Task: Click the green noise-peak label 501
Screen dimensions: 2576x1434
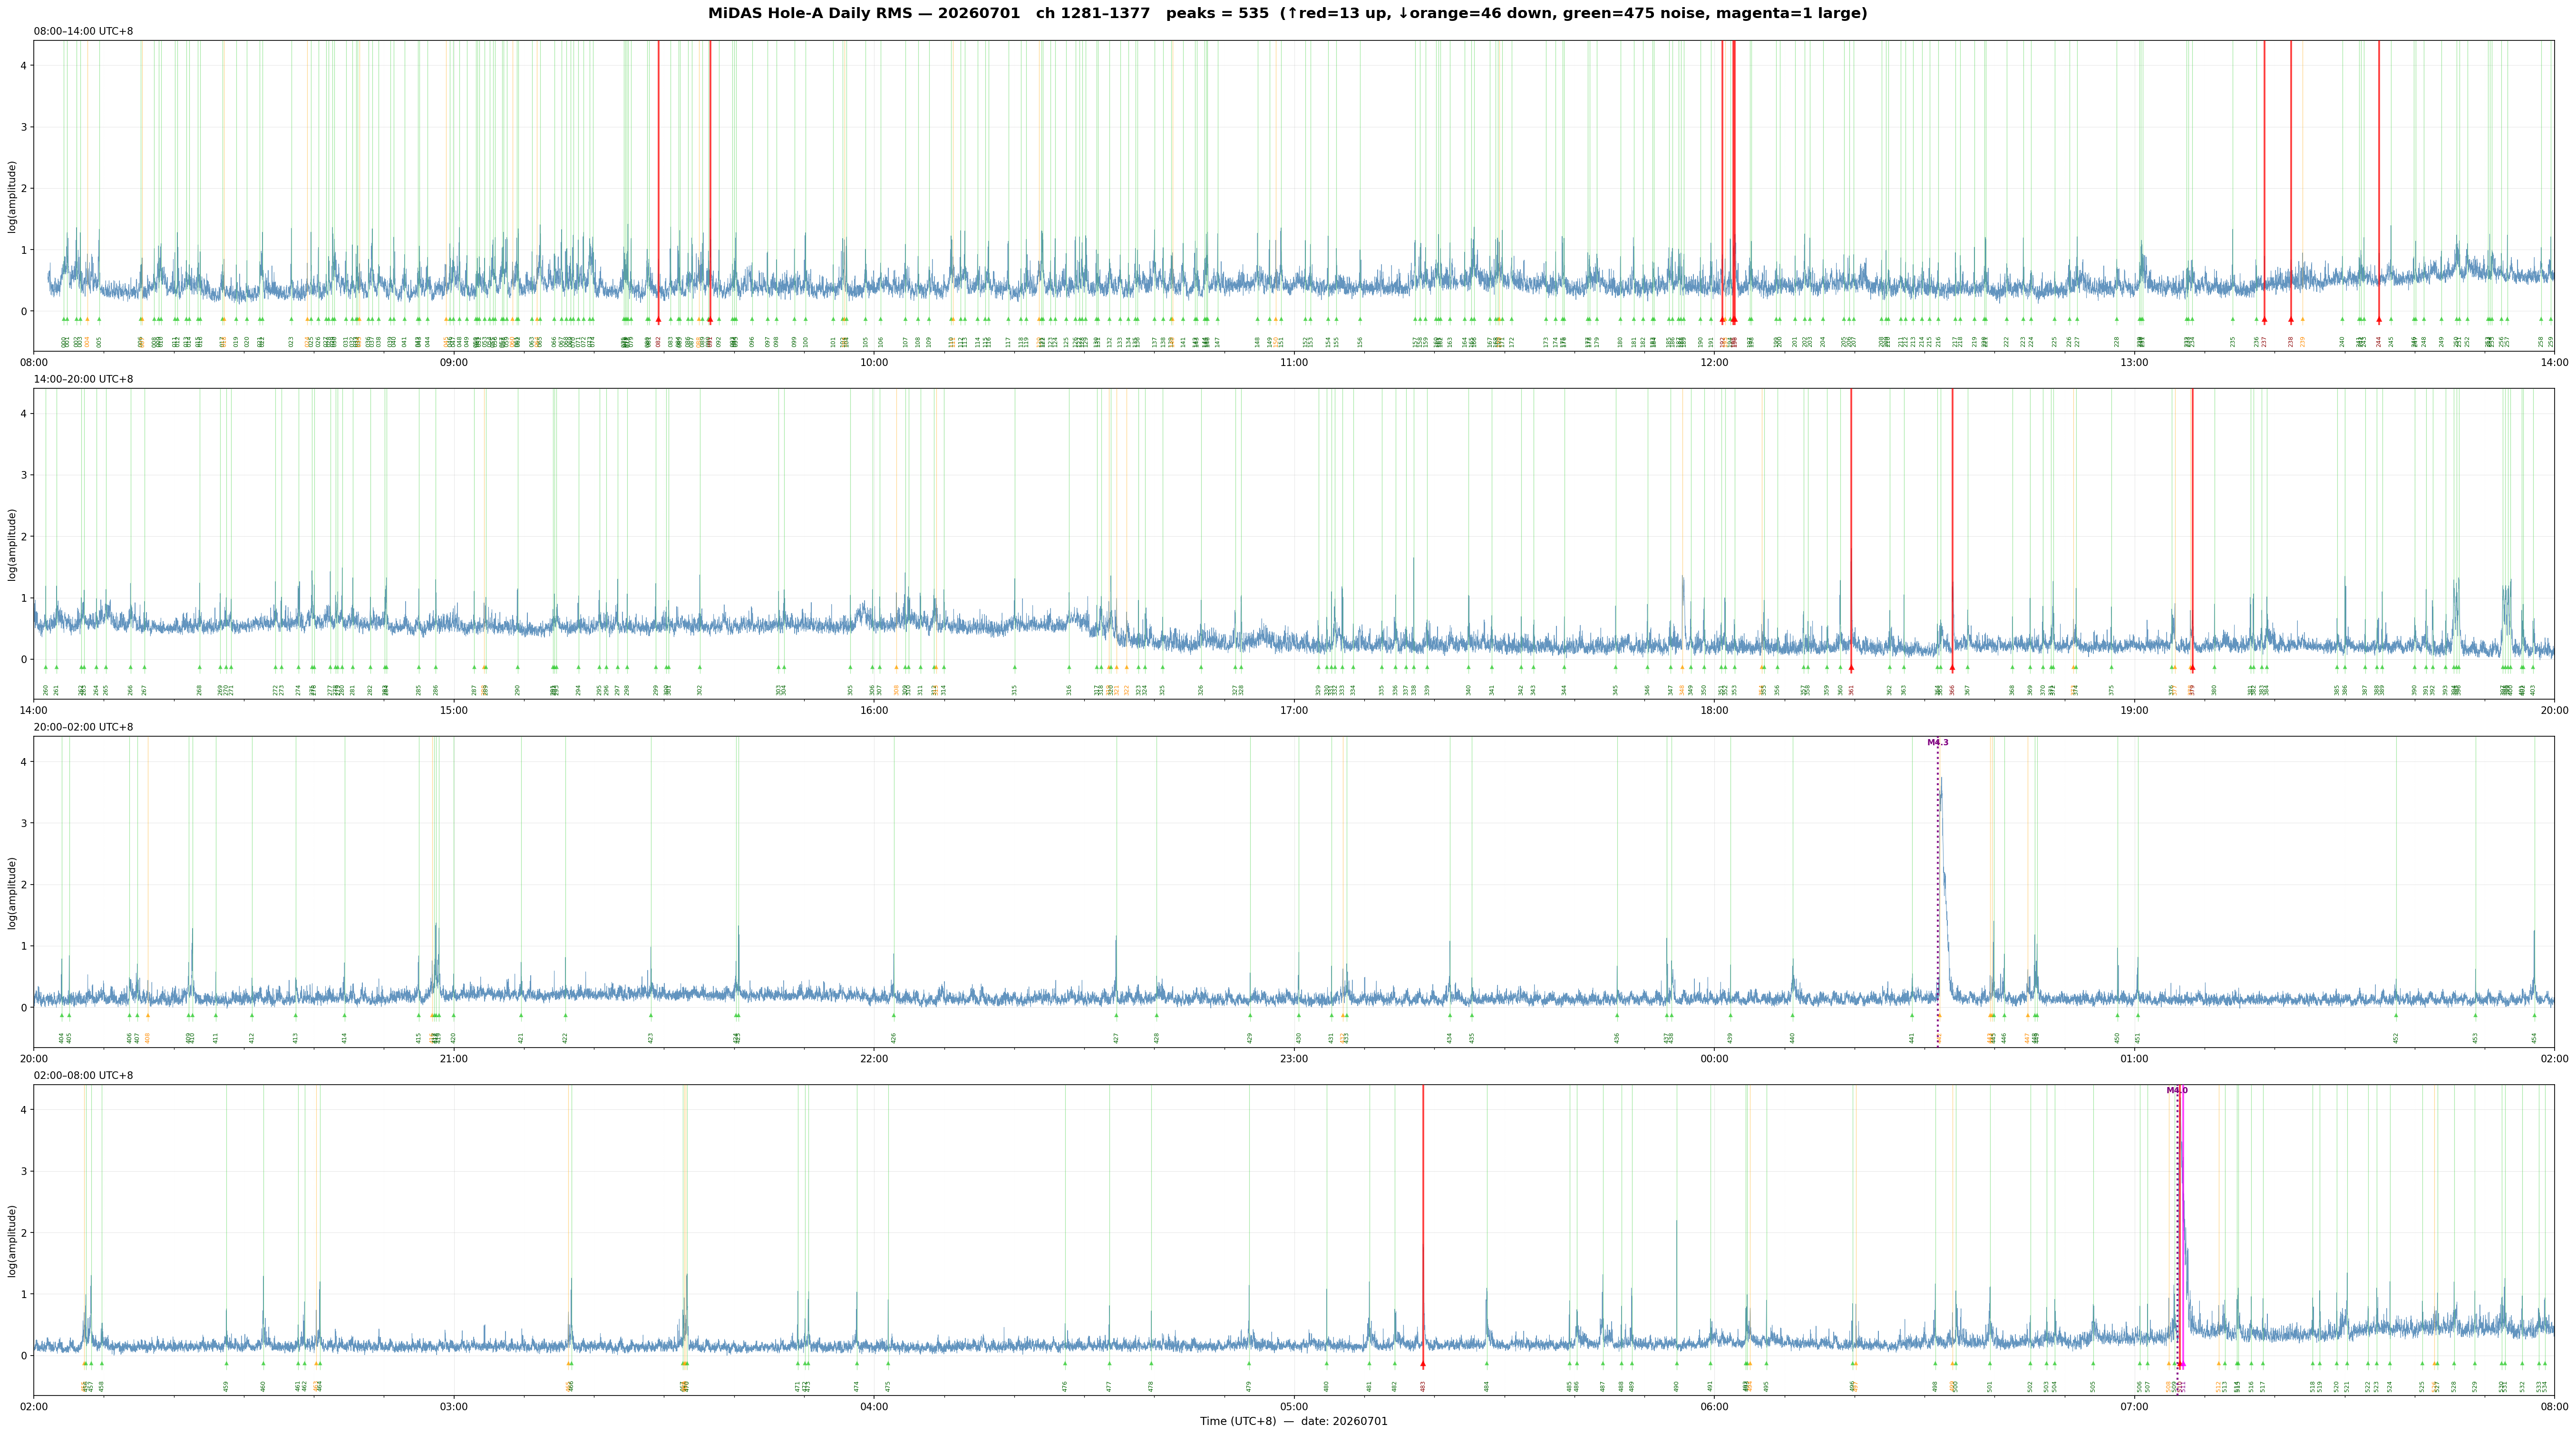Action: tap(1990, 1386)
